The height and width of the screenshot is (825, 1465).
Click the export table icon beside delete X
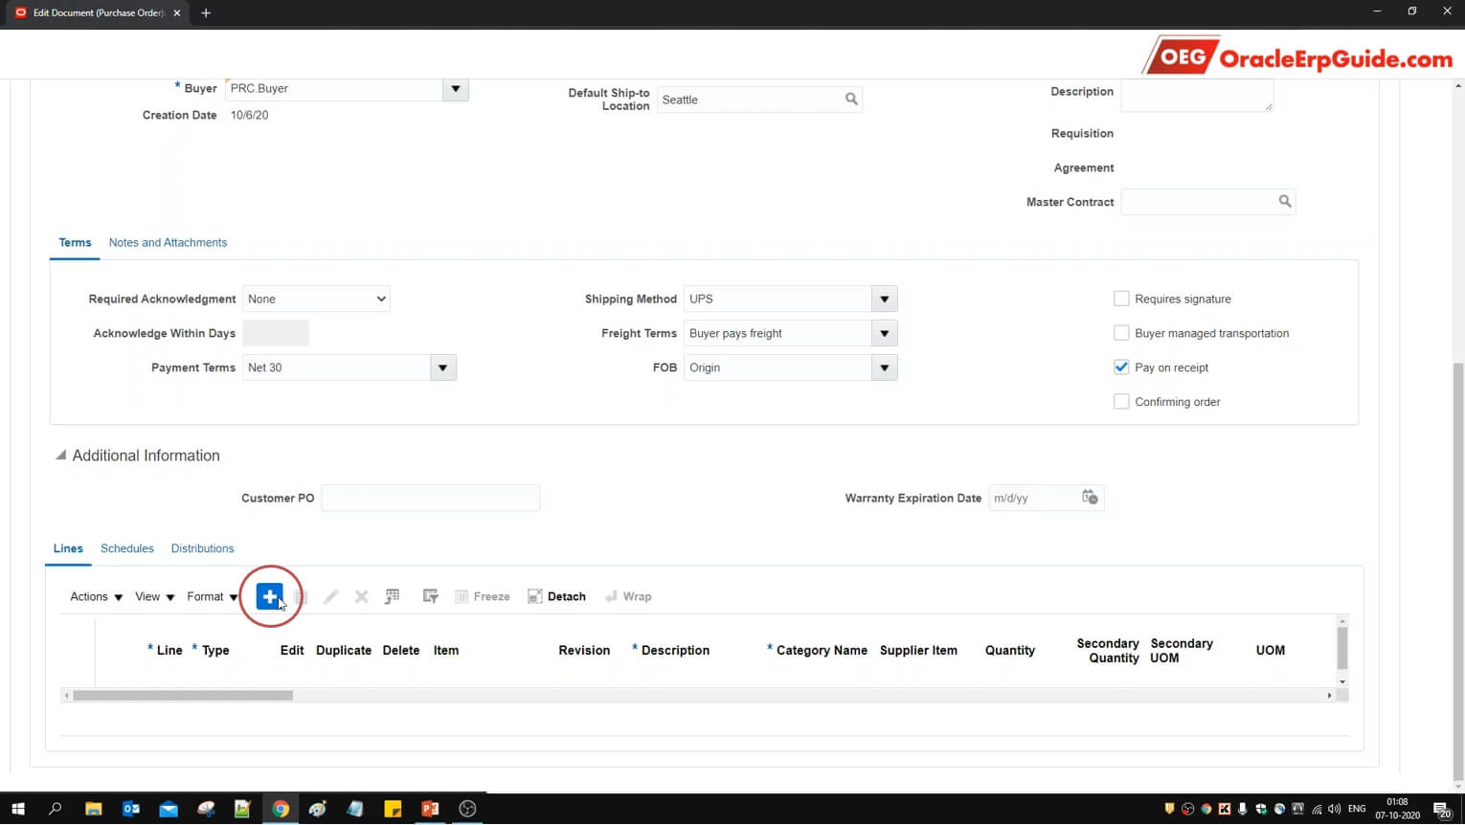(392, 596)
